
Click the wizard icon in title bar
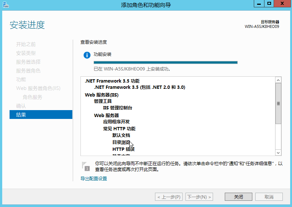6,5
